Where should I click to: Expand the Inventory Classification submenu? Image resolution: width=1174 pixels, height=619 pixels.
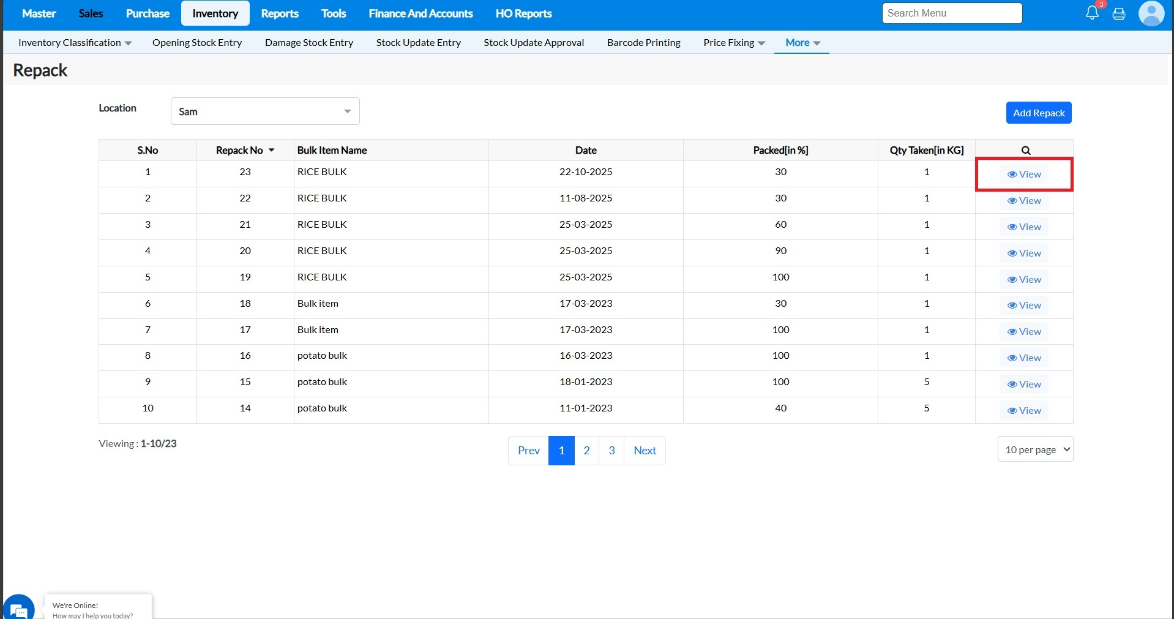(75, 43)
